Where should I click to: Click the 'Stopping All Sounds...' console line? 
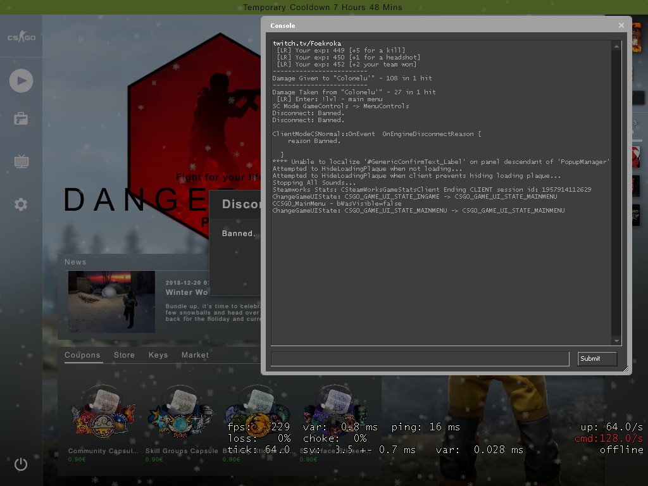click(x=314, y=183)
